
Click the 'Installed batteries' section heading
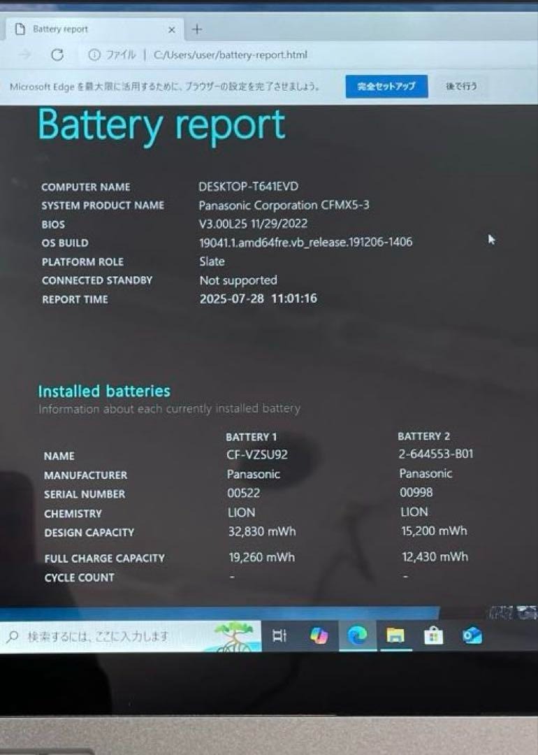coord(104,391)
